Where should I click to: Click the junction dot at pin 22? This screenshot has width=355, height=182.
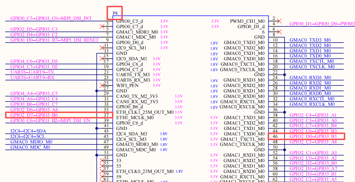[x=285, y=74]
